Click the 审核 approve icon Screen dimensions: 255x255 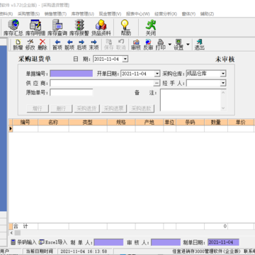(x=136, y=45)
